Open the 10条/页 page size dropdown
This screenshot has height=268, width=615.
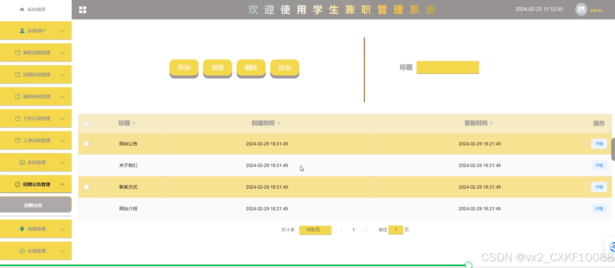click(x=315, y=230)
